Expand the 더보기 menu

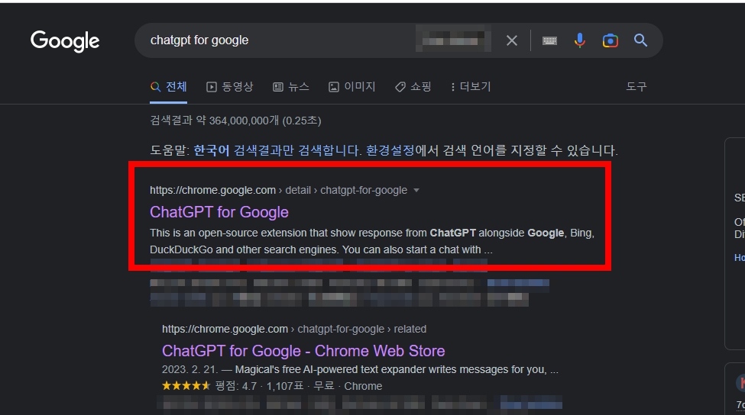(471, 87)
